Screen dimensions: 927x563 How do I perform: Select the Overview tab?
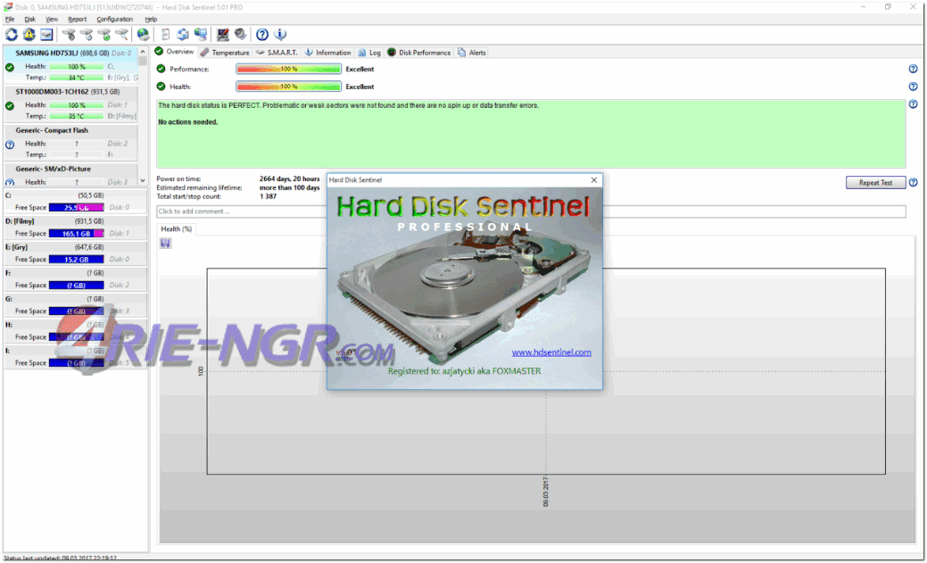pyautogui.click(x=174, y=52)
